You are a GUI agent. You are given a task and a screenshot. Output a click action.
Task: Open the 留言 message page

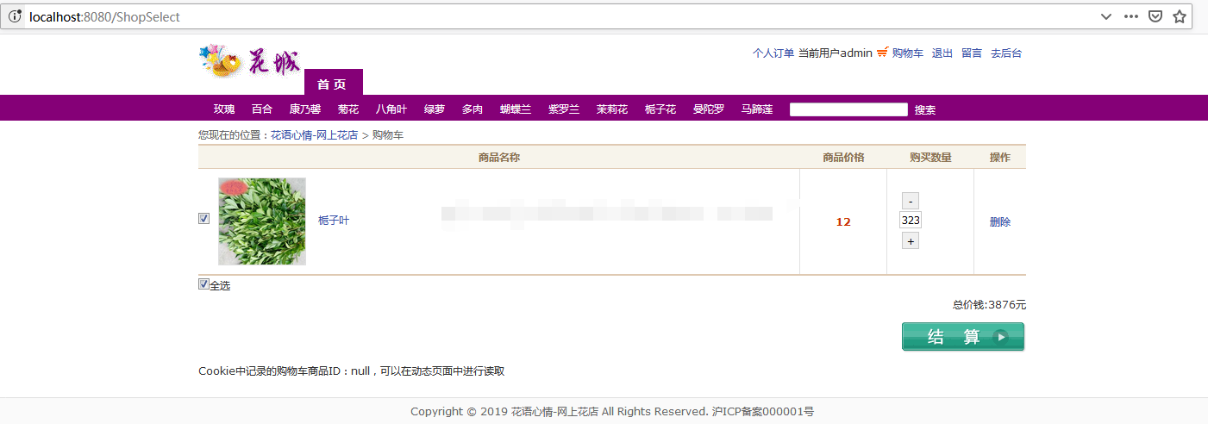tap(972, 53)
